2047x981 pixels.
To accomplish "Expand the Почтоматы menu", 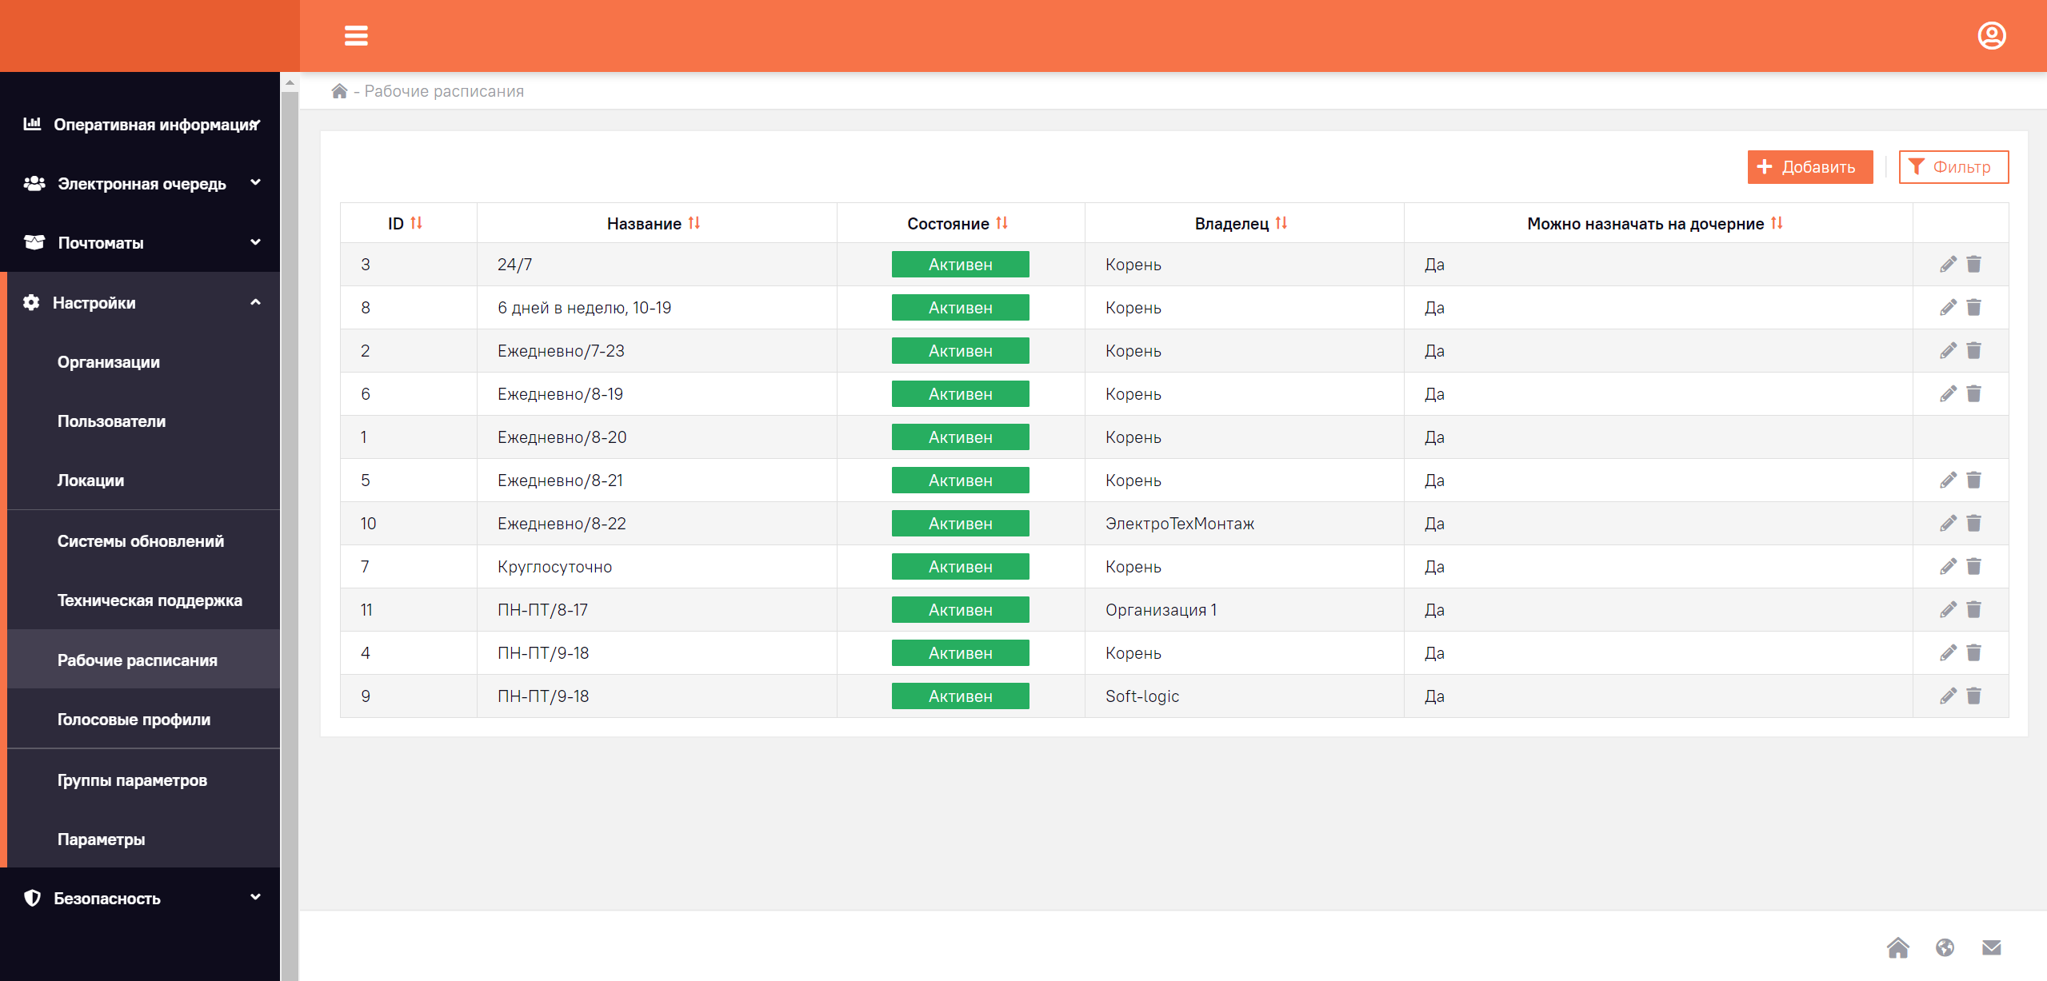I will [x=140, y=243].
